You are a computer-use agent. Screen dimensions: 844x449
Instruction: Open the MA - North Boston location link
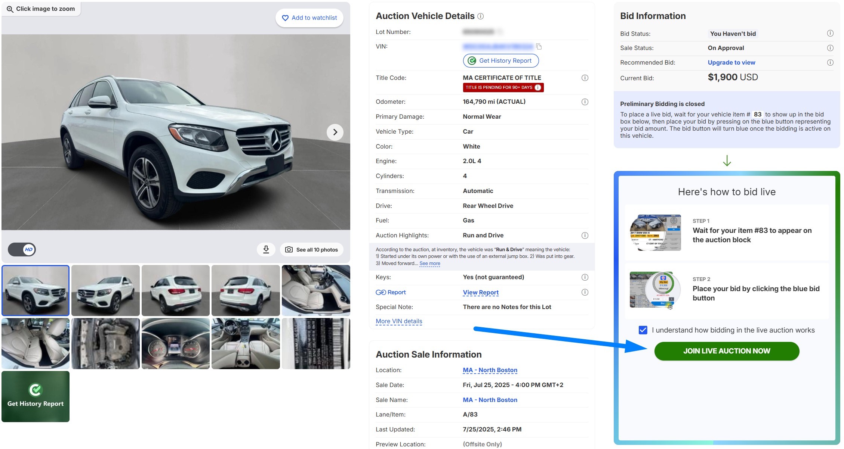(490, 370)
